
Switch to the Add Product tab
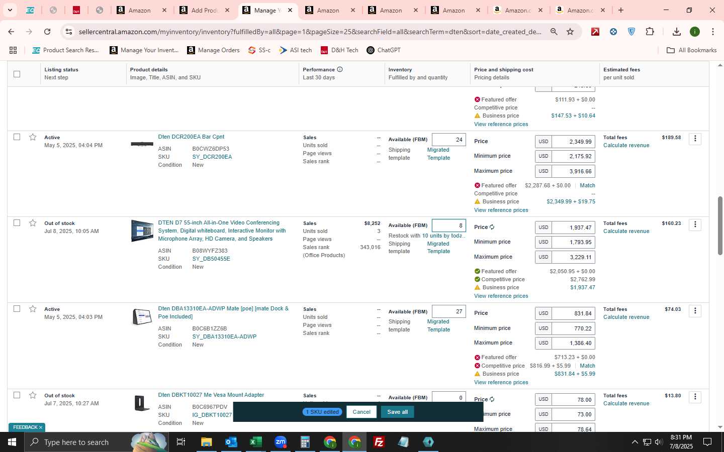204,10
